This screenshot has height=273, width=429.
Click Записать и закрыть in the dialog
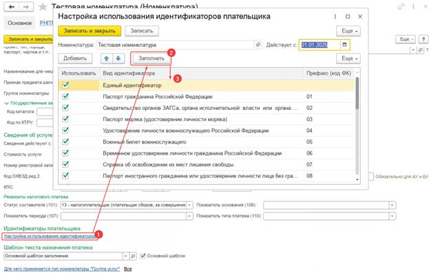click(x=90, y=31)
